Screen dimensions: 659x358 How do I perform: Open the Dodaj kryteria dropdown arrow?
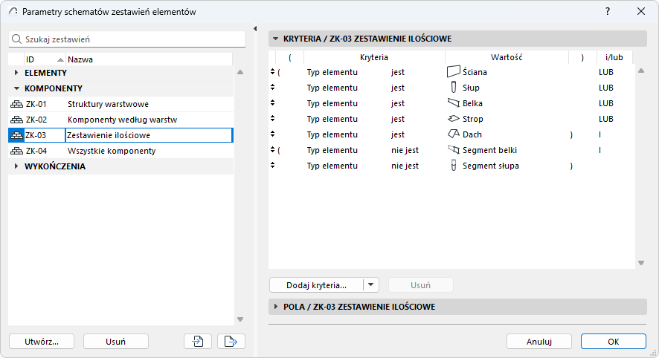[x=372, y=284]
